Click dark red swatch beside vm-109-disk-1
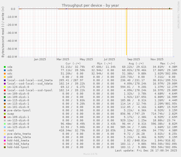Screen dimensions: 181x157 click(5, 117)
